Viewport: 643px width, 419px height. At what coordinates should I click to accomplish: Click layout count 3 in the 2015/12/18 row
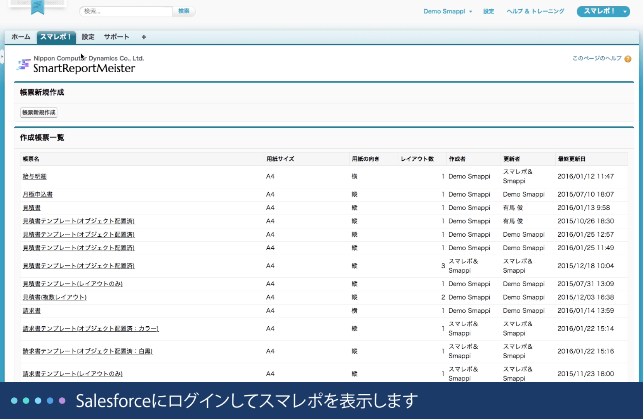point(443,266)
